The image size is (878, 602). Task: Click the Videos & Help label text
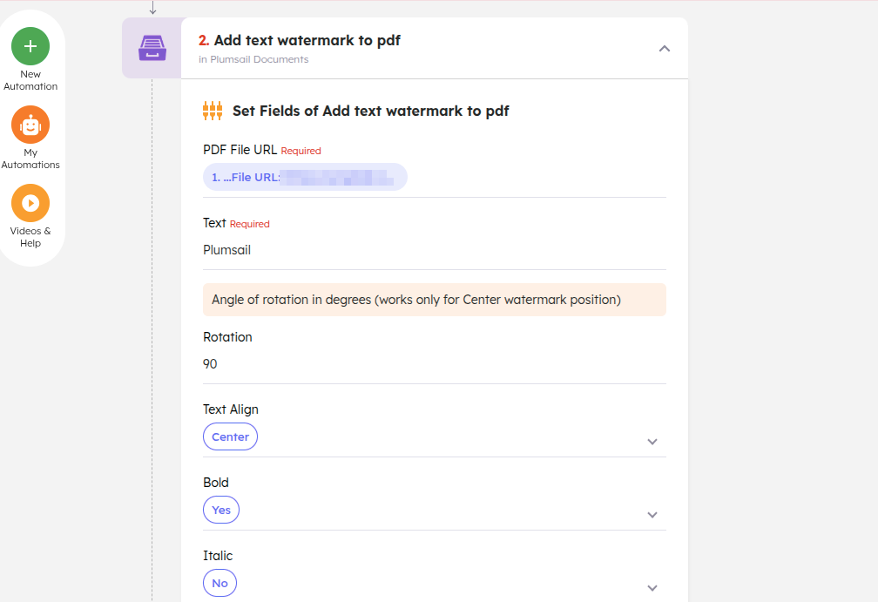pyautogui.click(x=30, y=237)
